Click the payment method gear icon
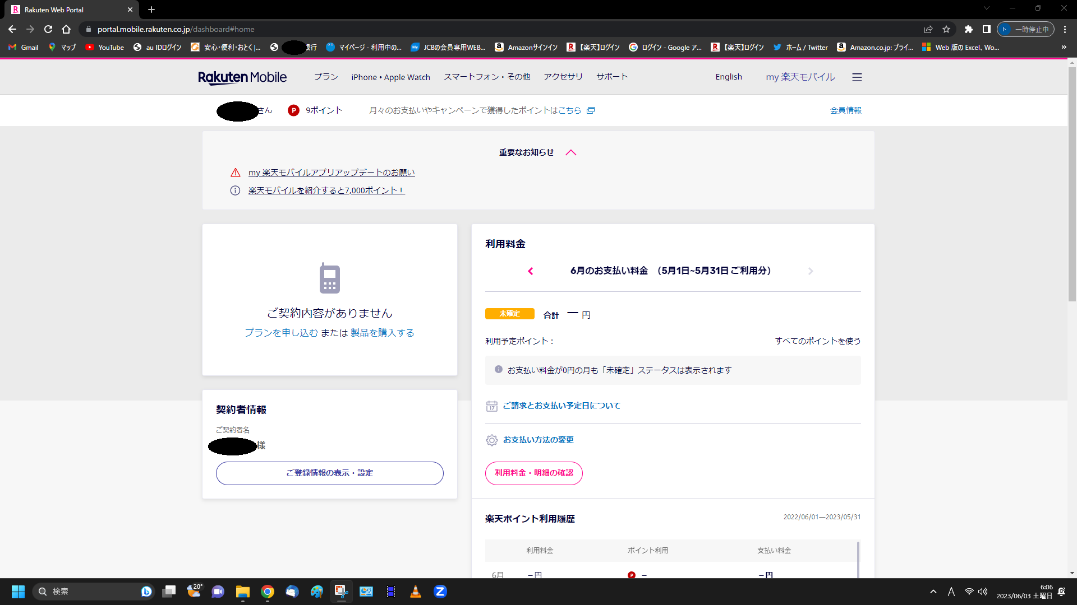Viewport: 1077px width, 605px height. [491, 440]
